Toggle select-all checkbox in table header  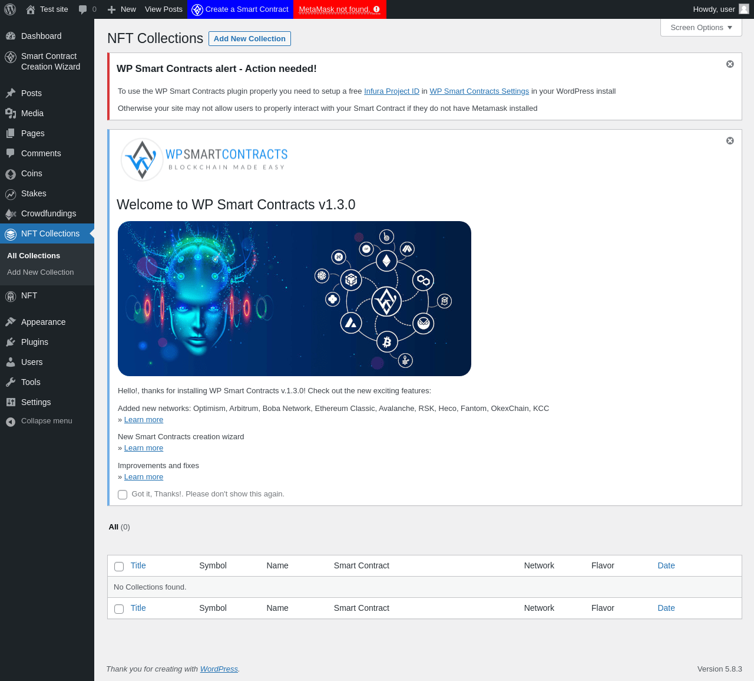tap(119, 567)
